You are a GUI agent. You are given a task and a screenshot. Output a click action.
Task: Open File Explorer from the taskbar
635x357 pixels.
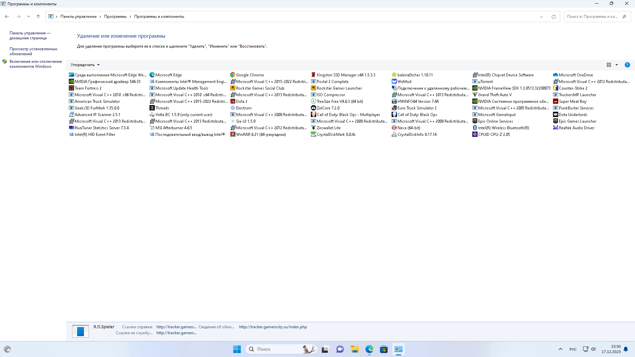(355, 349)
